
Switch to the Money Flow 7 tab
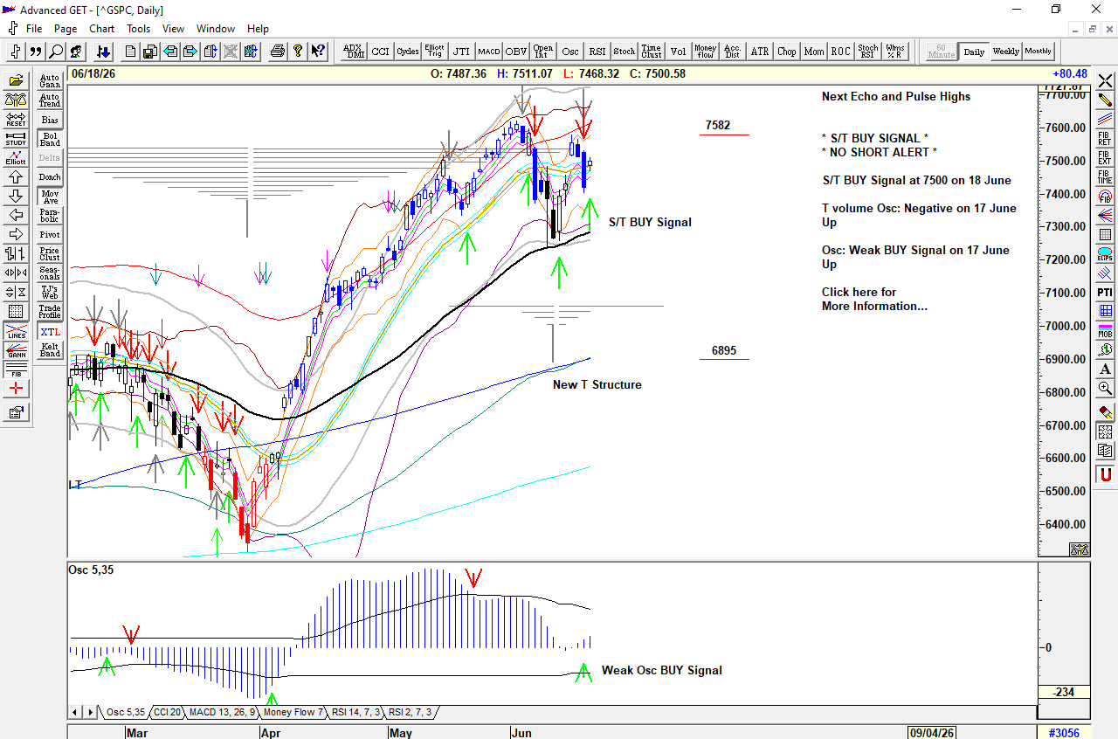[x=293, y=712]
